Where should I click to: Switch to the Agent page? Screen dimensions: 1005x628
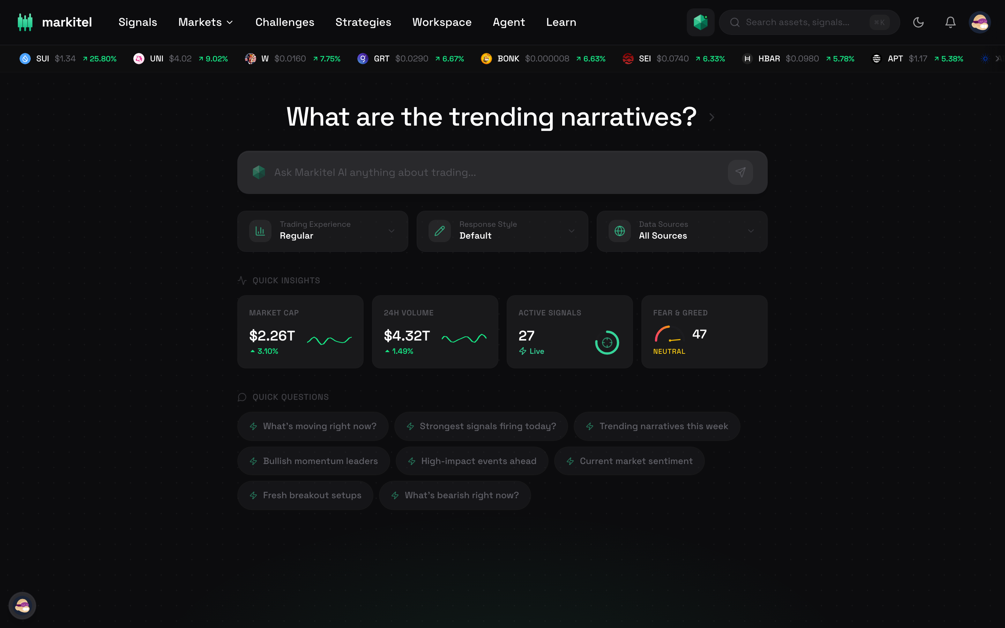[509, 22]
